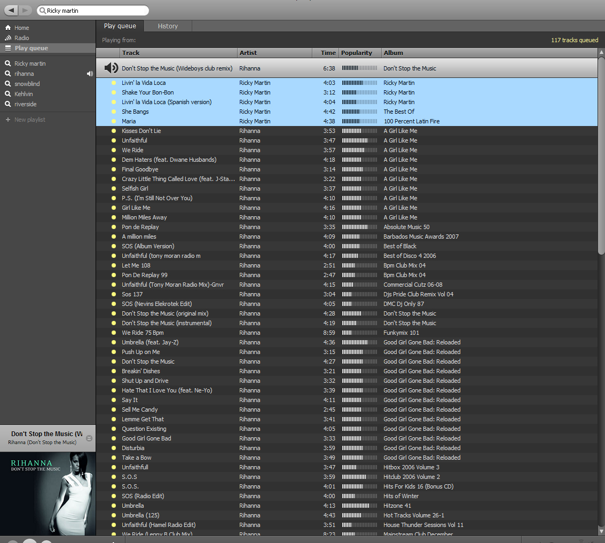Sort by the Popularity column header

coord(360,53)
